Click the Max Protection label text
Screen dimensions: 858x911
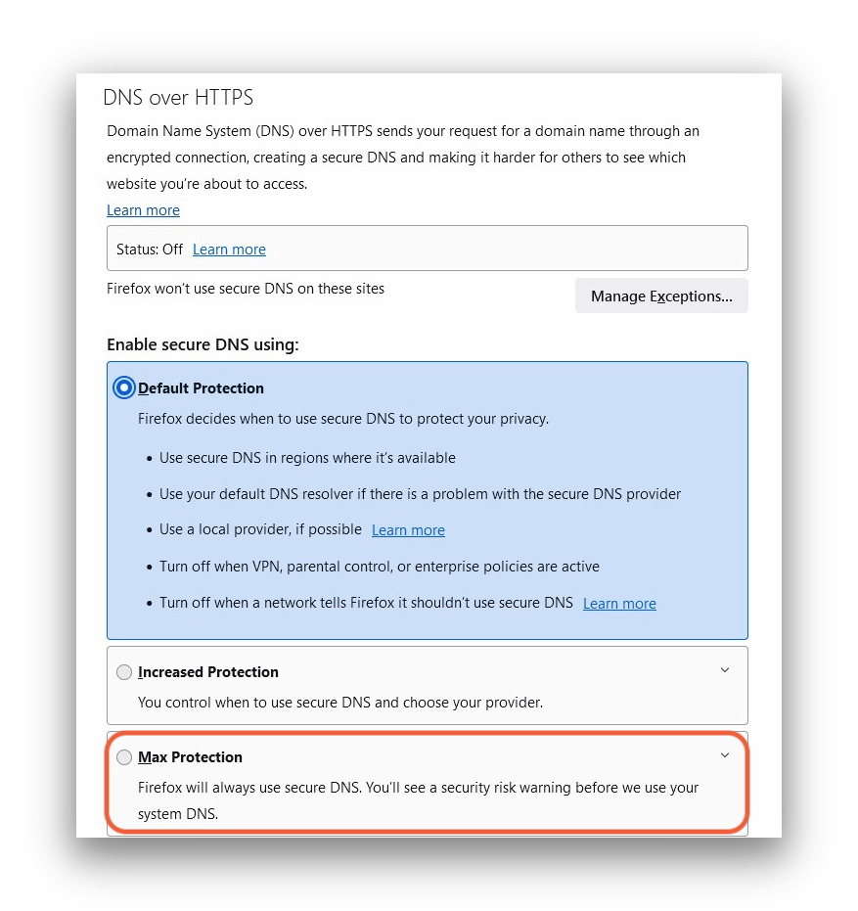[190, 756]
